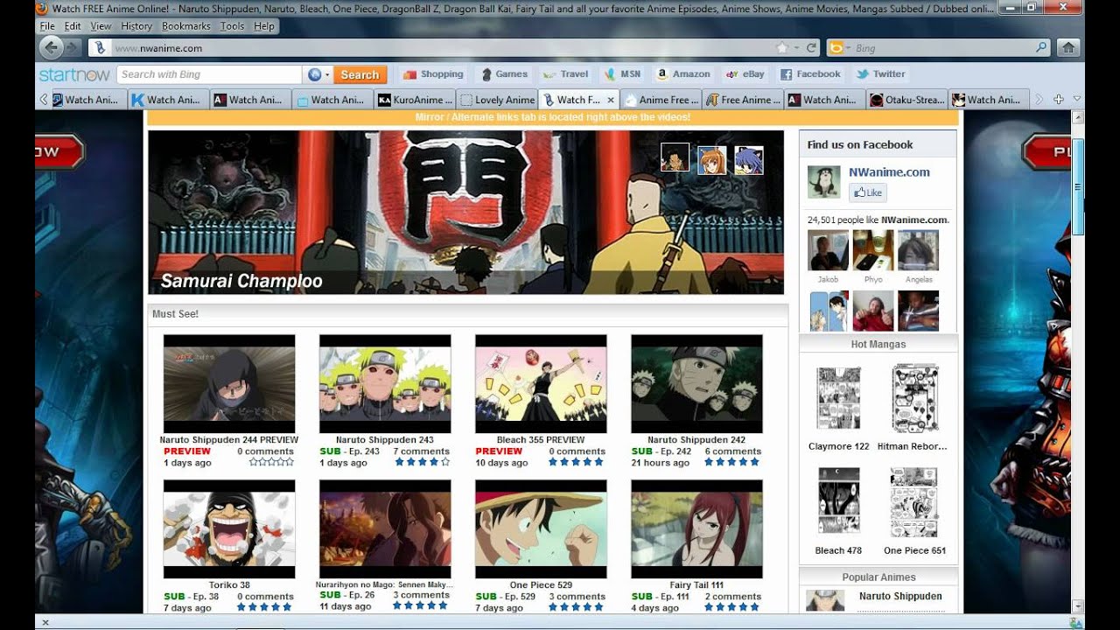The height and width of the screenshot is (630, 1120).
Task: Open the MSN toolbar shortcut
Action: 623,74
